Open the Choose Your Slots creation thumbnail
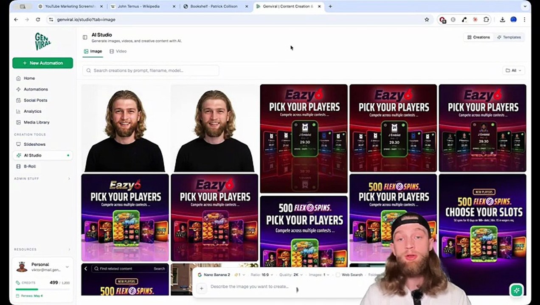This screenshot has height=305, width=540. 482,235
